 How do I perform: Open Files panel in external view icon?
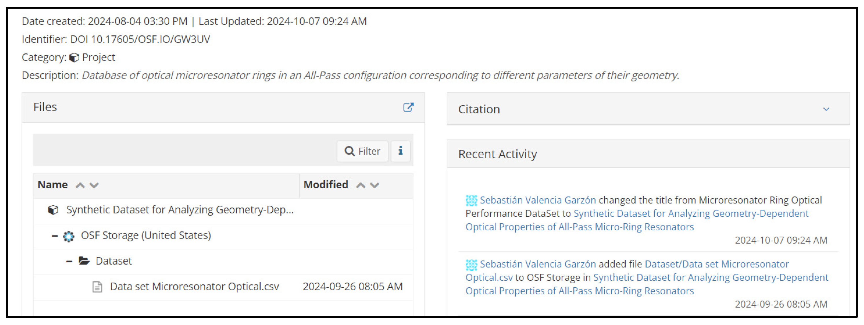pyautogui.click(x=408, y=107)
